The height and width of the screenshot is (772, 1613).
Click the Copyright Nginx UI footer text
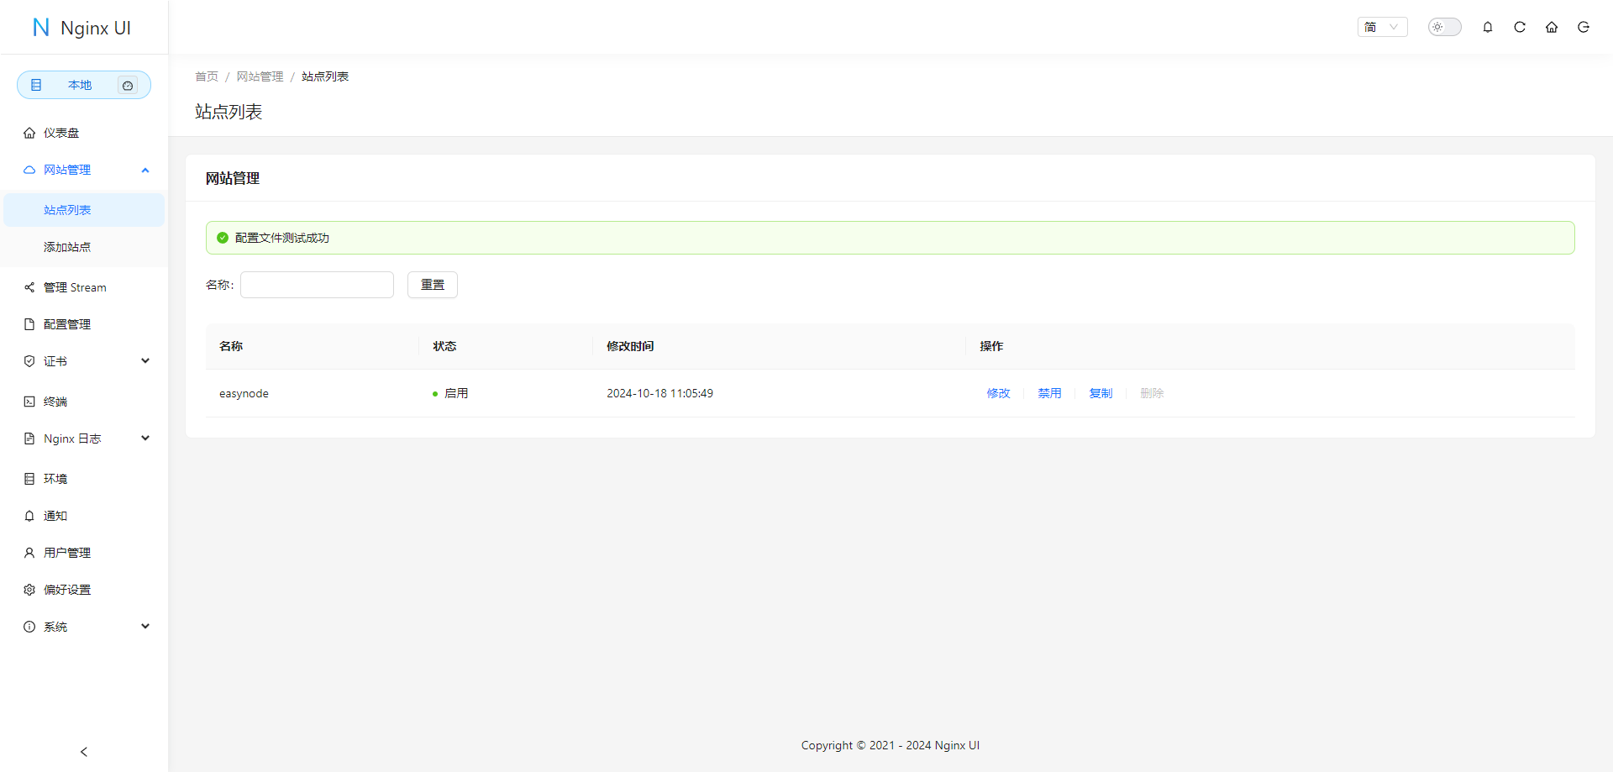click(x=891, y=745)
